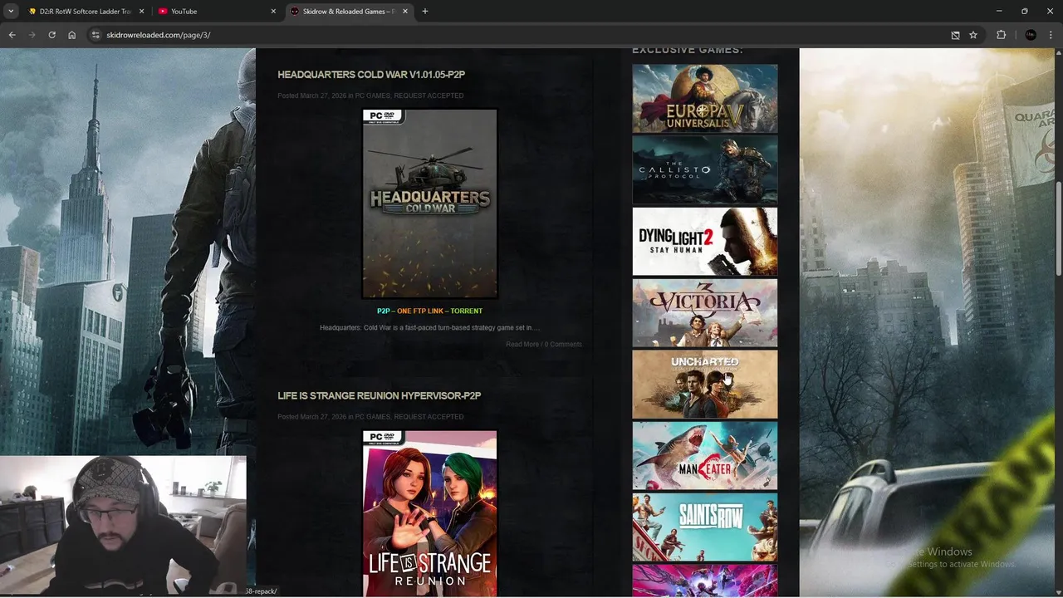
Task: Open a new browser tab
Action: click(425, 12)
